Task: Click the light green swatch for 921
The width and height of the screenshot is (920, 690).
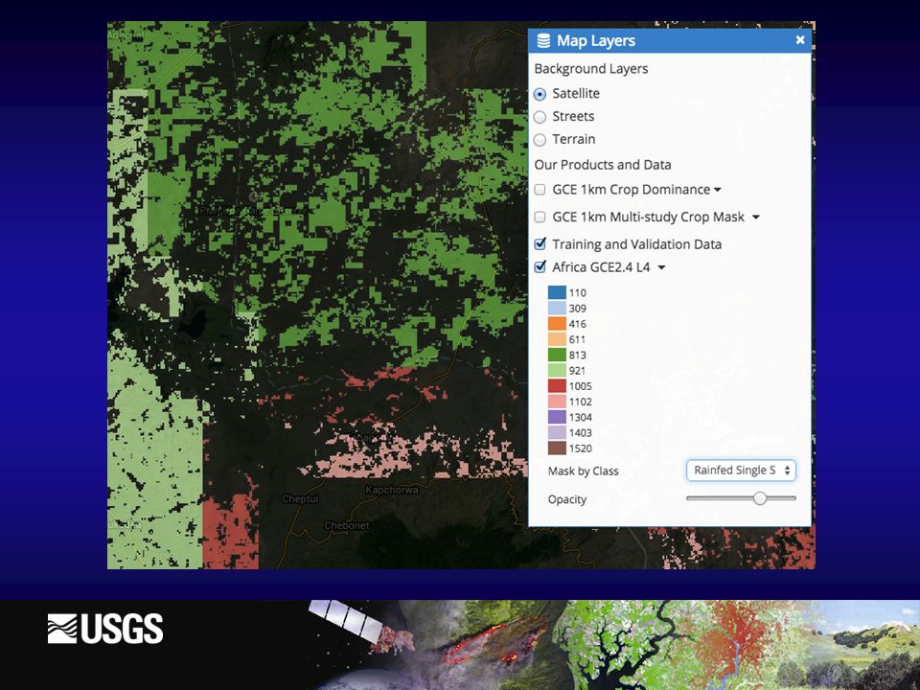Action: click(557, 370)
